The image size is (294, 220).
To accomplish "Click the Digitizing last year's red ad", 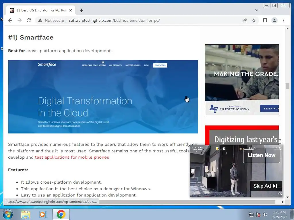I will point(242,135).
